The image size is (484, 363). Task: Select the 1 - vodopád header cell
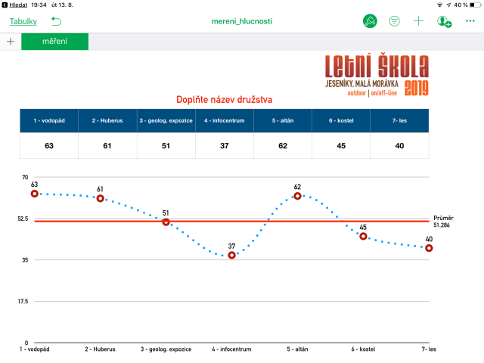[49, 121]
